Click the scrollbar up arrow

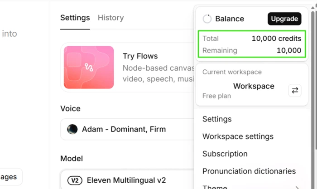[x=313, y=8]
